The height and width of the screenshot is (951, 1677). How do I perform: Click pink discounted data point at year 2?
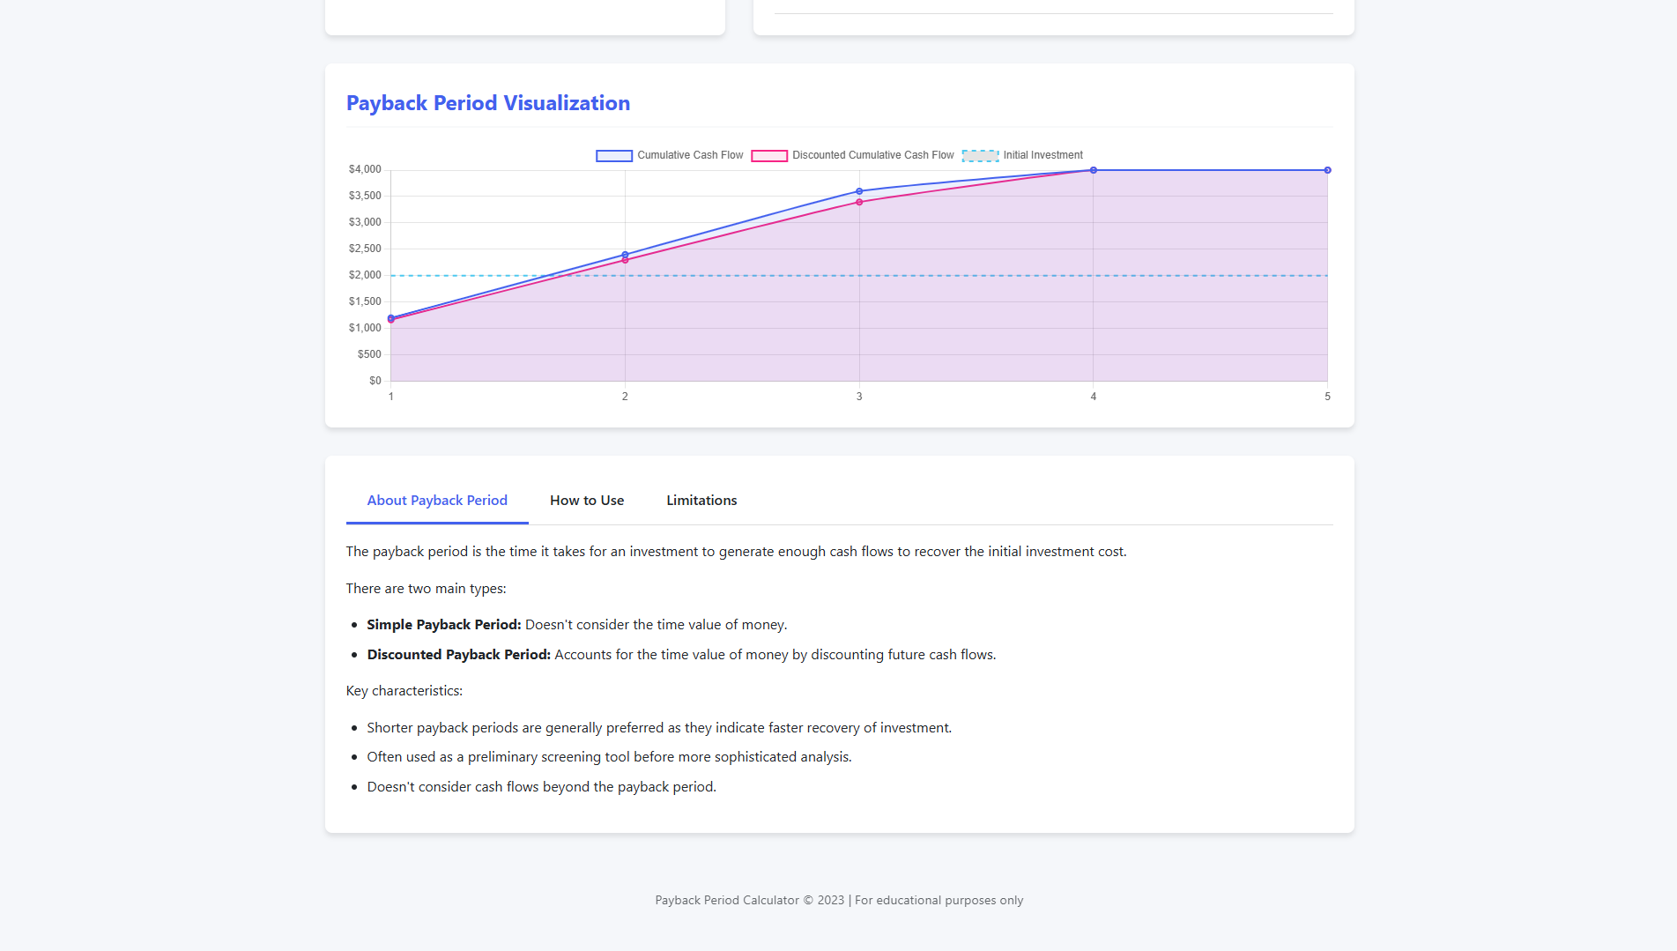coord(625,261)
